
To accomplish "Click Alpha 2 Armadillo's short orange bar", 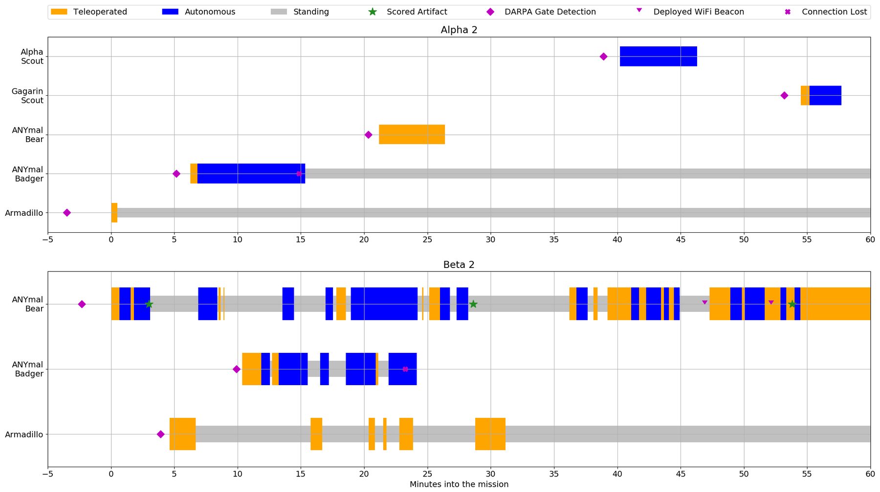I will (x=114, y=213).
